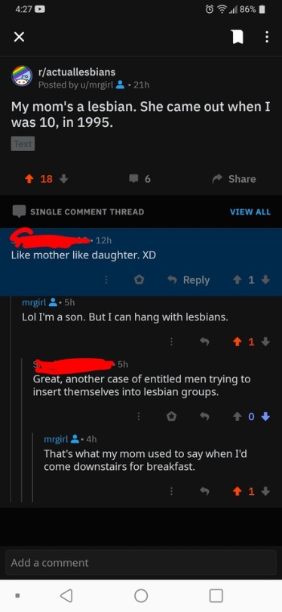
Task: Upvote the "Like mother like daughter" comment
Action: pyautogui.click(x=237, y=280)
